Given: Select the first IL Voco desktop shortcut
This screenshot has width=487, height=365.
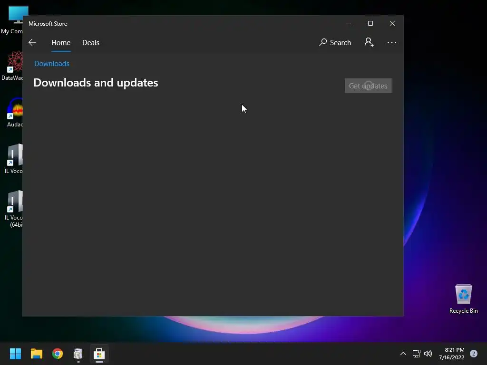Looking at the screenshot, I should click(14, 159).
